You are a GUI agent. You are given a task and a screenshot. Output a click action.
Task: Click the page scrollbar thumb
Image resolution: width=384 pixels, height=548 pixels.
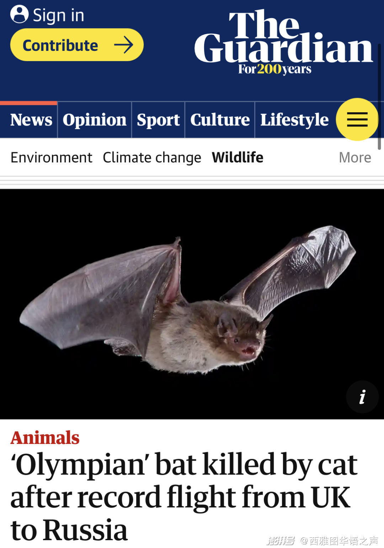coord(379,97)
